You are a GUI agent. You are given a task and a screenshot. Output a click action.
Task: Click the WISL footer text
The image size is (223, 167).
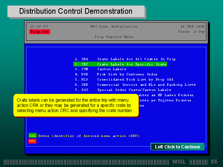tap(179, 162)
